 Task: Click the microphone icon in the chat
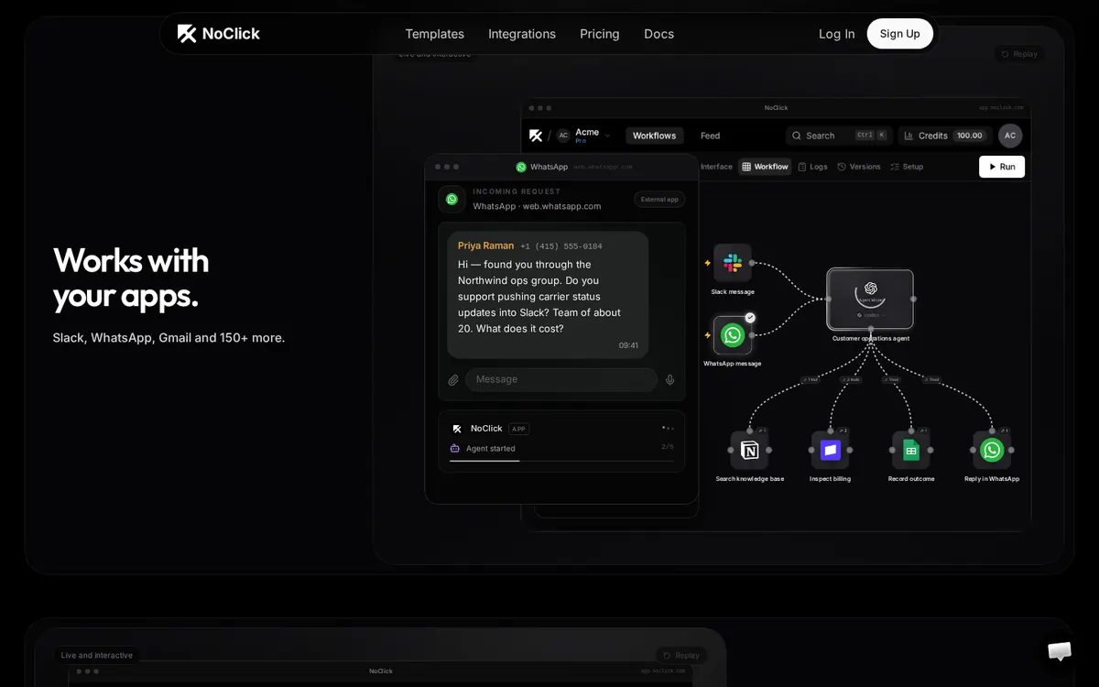670,380
